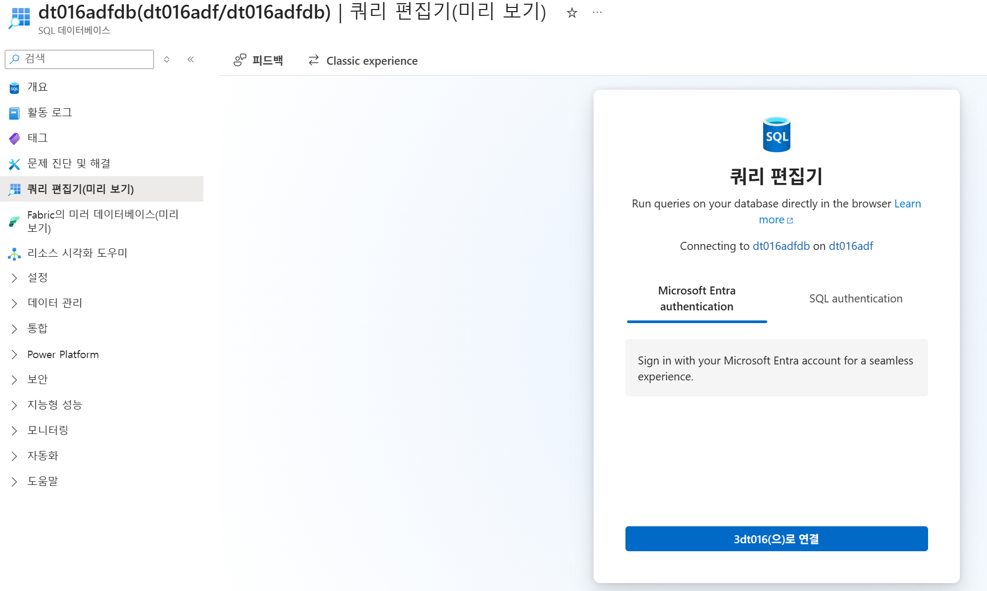This screenshot has width=987, height=591.
Task: Click the 쿼리 편집기 card heading
Action: 776,176
